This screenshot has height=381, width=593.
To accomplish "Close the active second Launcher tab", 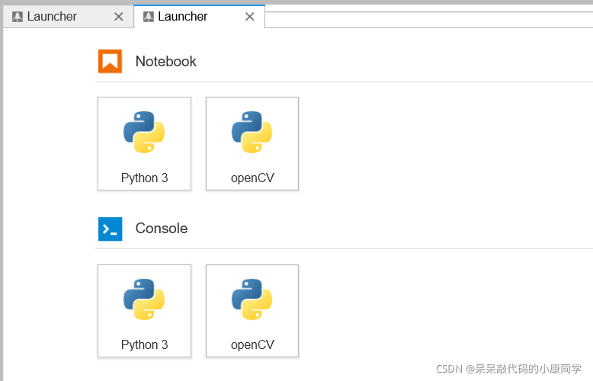I will pyautogui.click(x=249, y=17).
